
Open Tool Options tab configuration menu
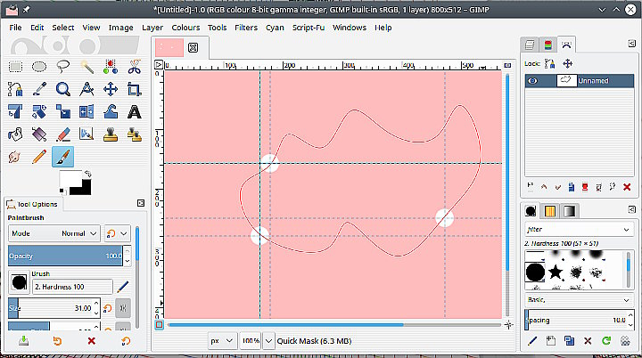click(141, 203)
